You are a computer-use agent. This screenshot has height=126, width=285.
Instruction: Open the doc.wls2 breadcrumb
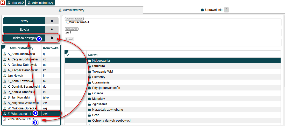click(x=16, y=3)
